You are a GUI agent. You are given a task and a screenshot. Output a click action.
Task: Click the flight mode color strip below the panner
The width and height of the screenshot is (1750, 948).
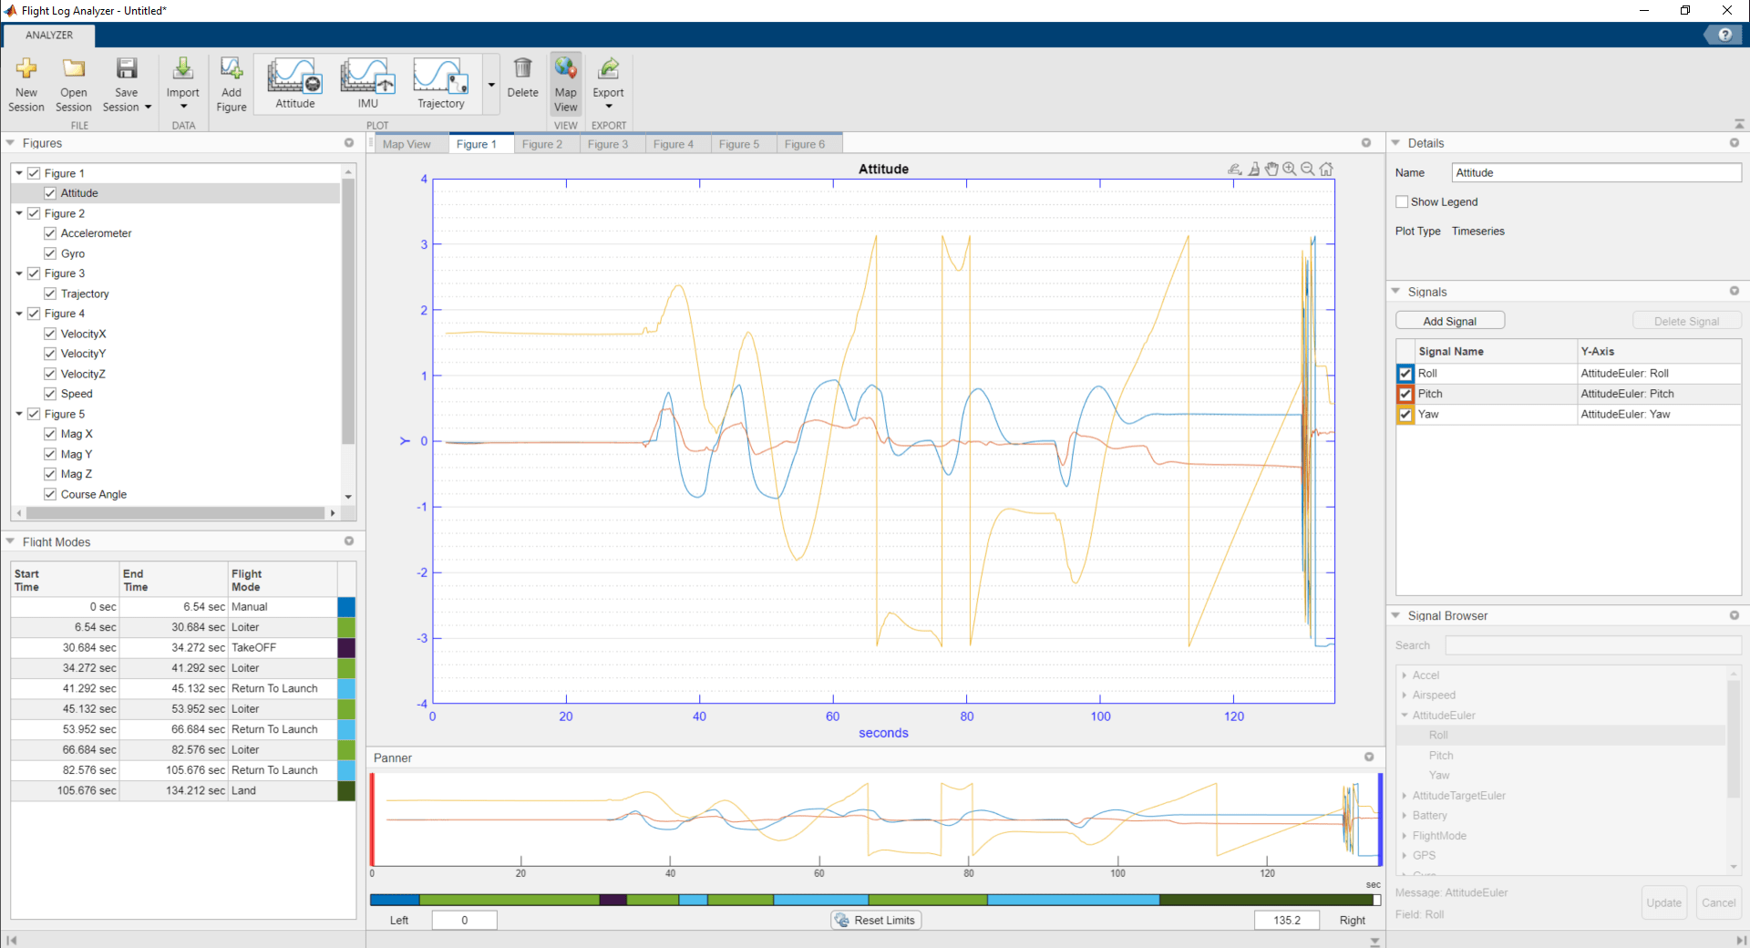coord(875,900)
